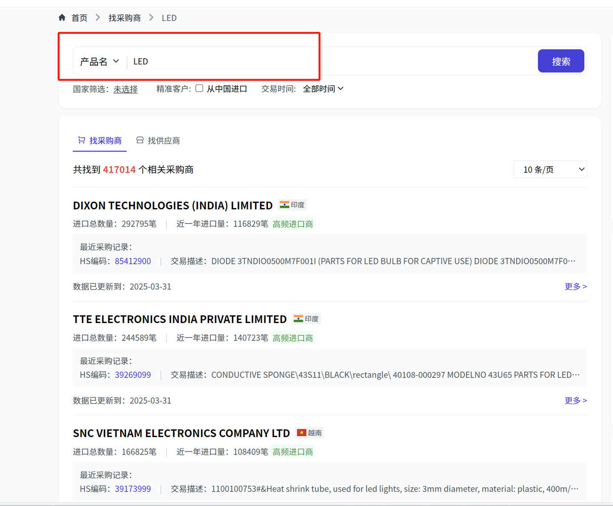Switch to the 找供应商 tab
The height and width of the screenshot is (506, 613).
(158, 140)
